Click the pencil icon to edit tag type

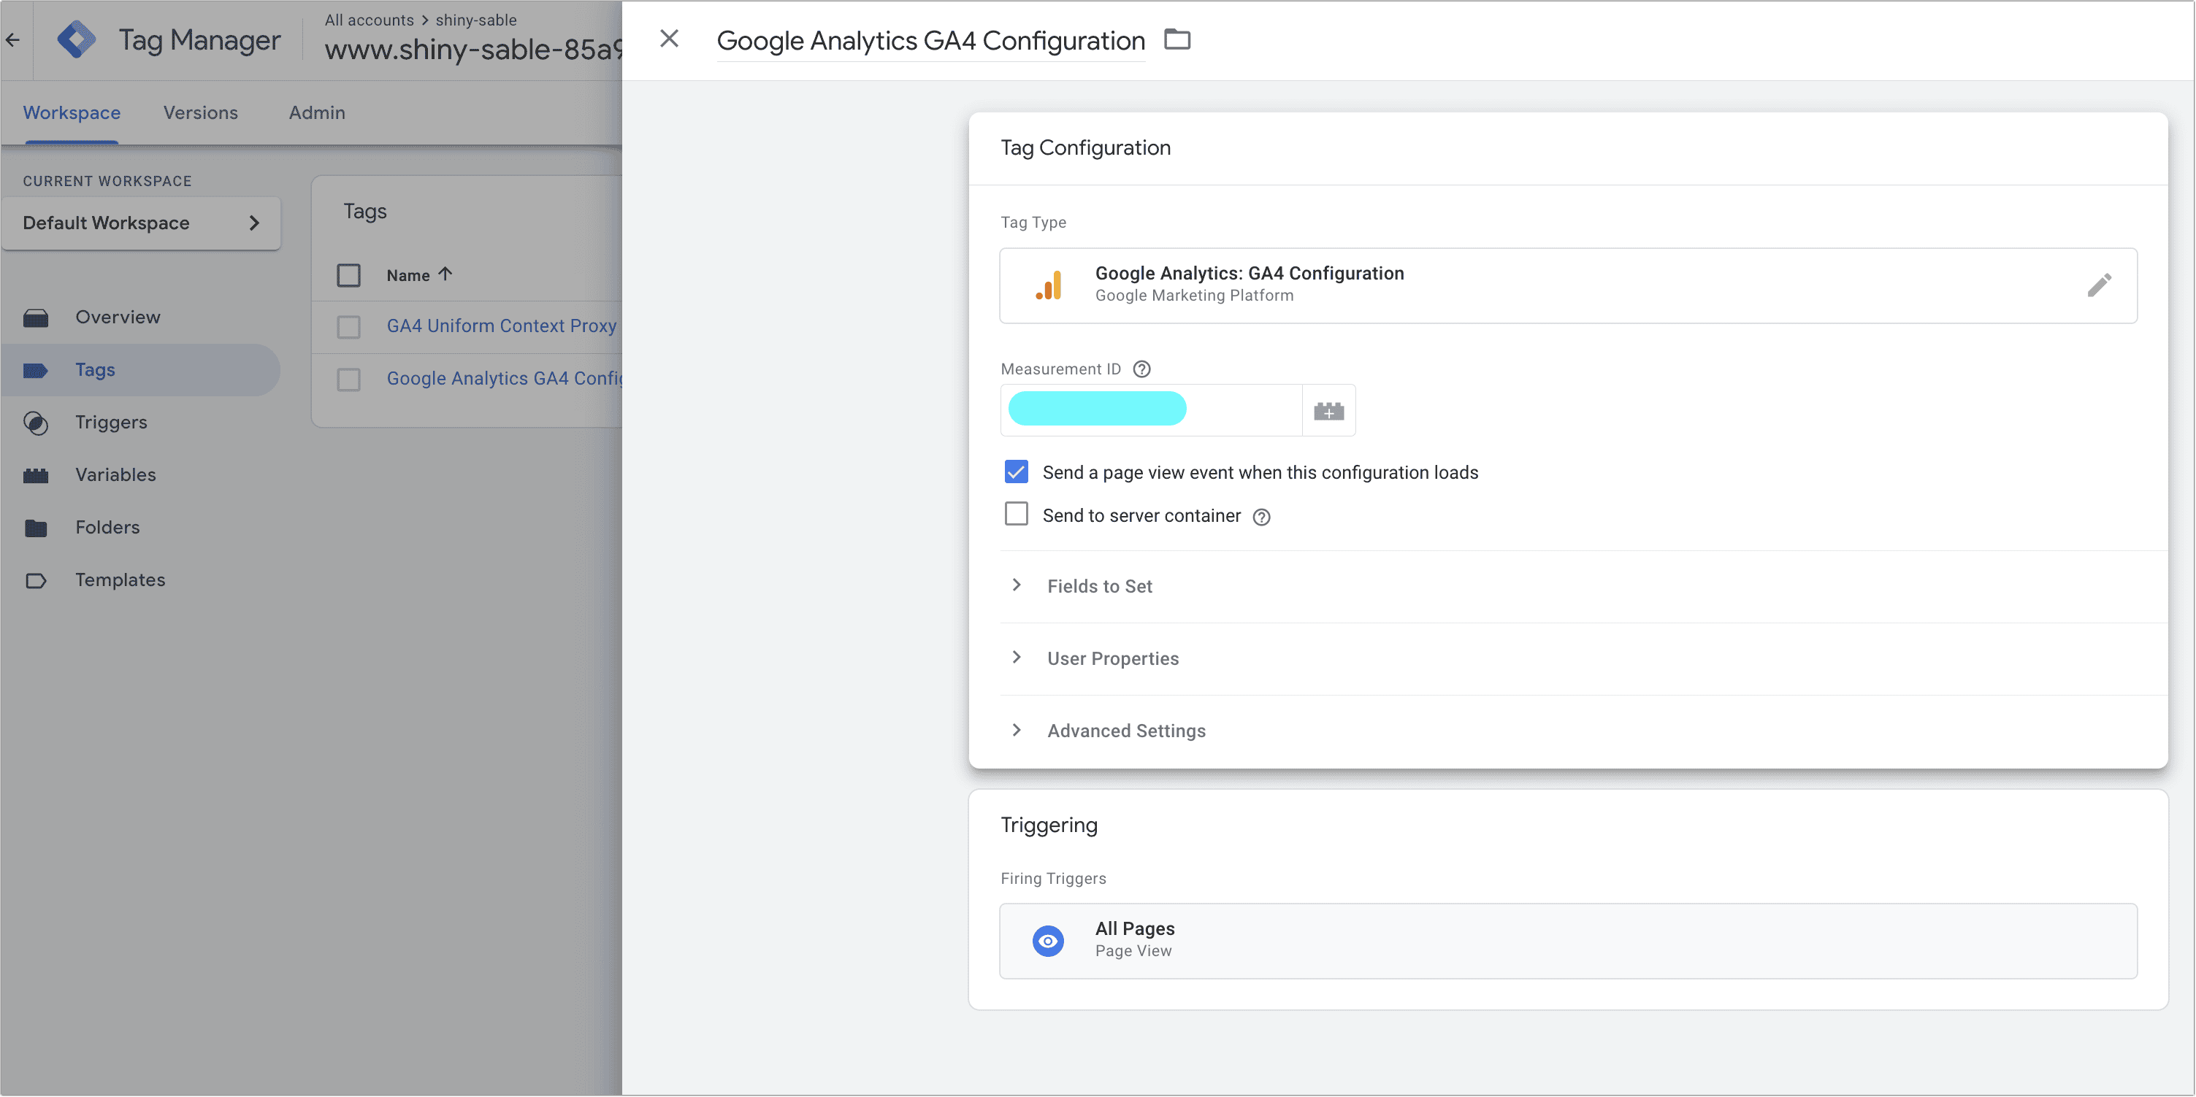point(2099,285)
